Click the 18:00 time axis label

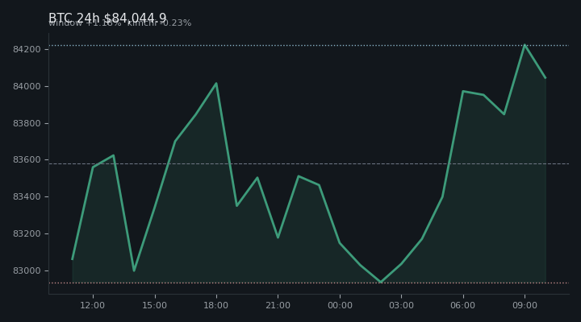216,305
